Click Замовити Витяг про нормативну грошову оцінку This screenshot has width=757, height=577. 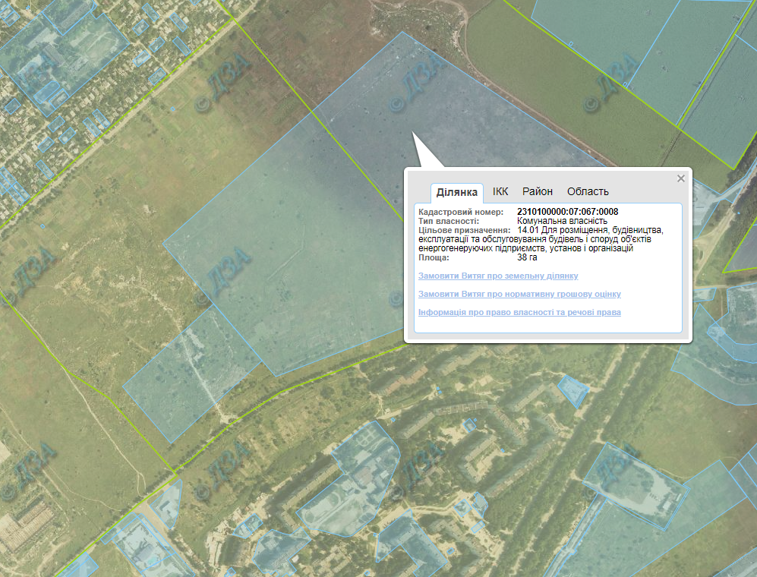(519, 294)
